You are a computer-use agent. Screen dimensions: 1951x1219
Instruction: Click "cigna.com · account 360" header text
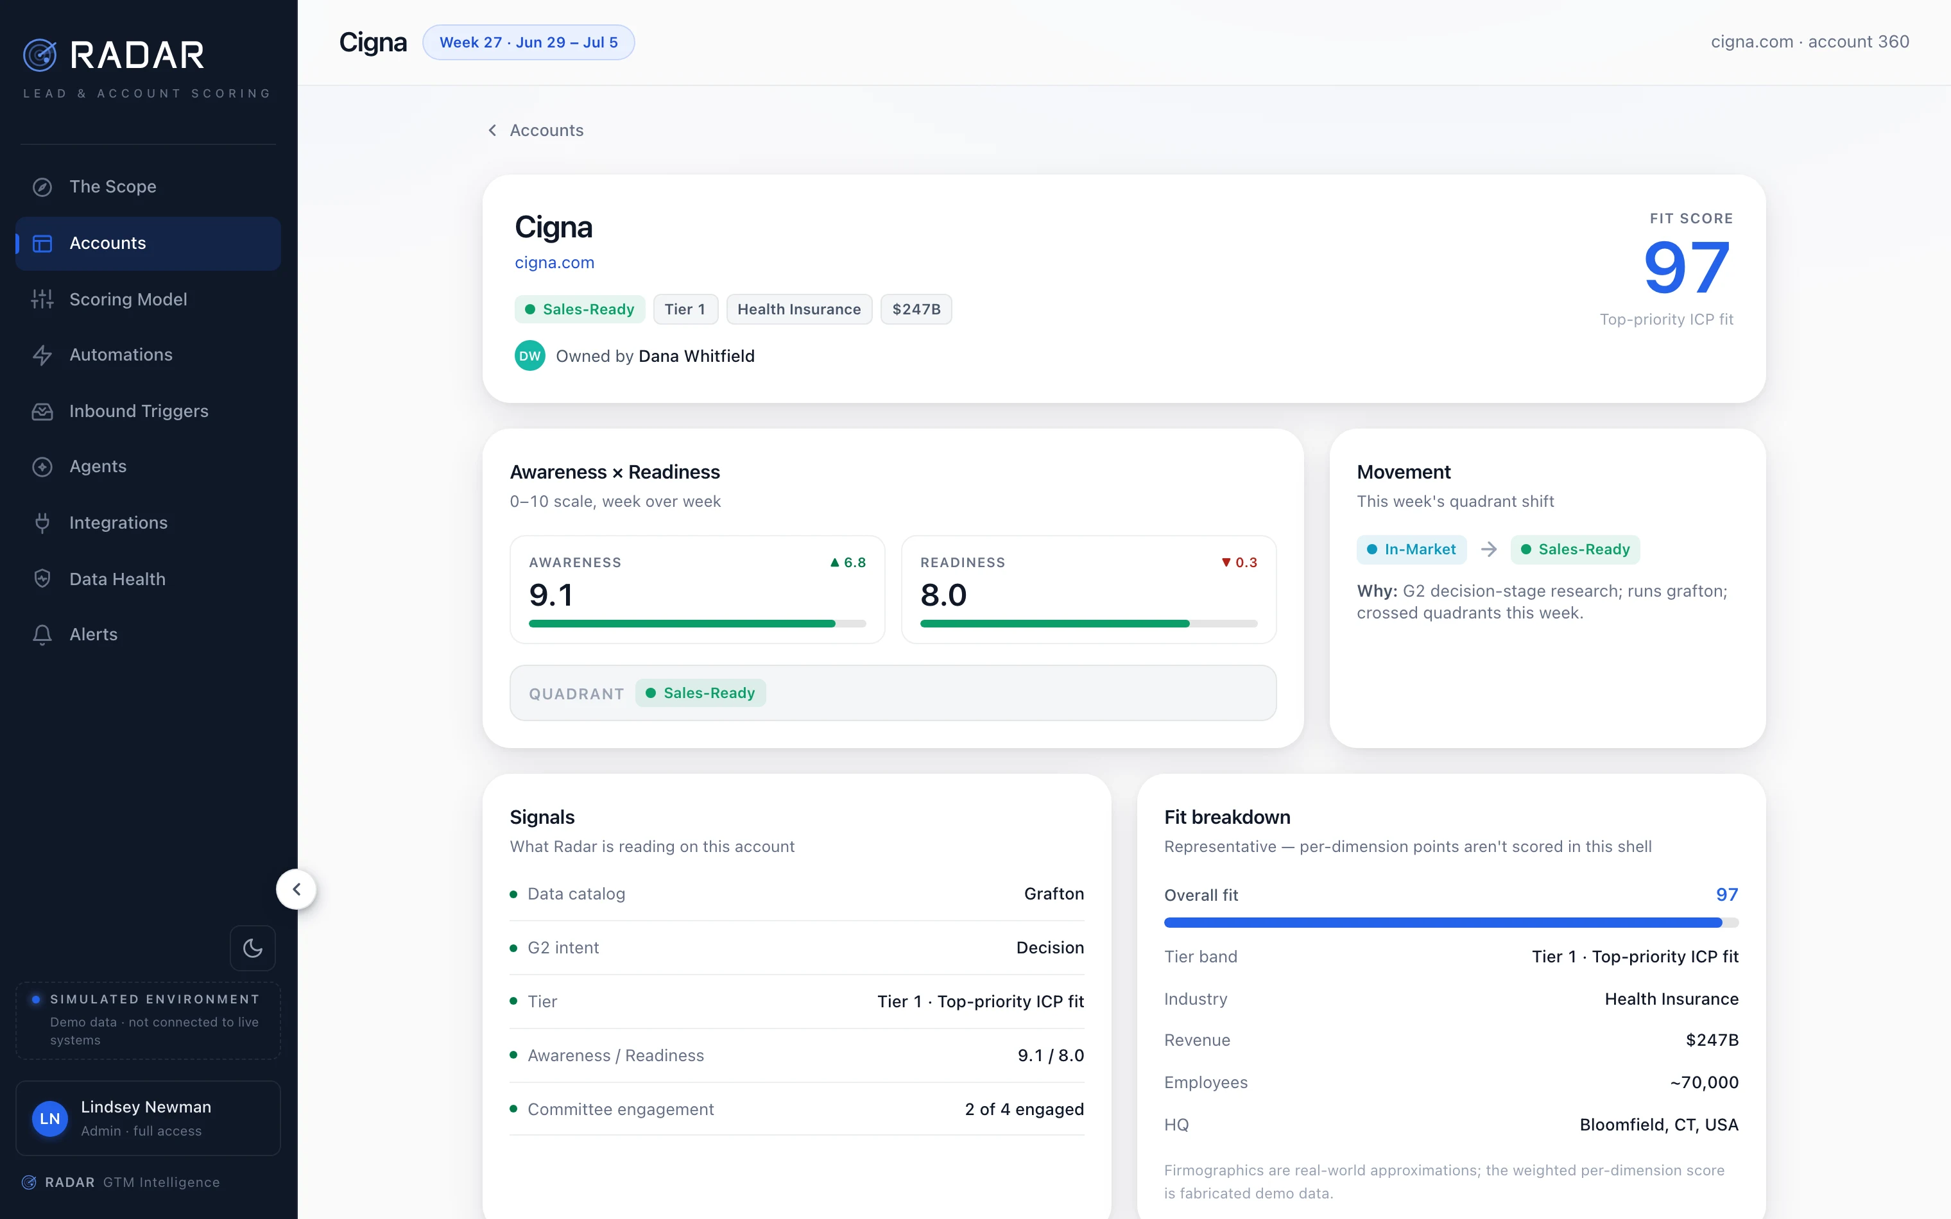tap(1810, 42)
